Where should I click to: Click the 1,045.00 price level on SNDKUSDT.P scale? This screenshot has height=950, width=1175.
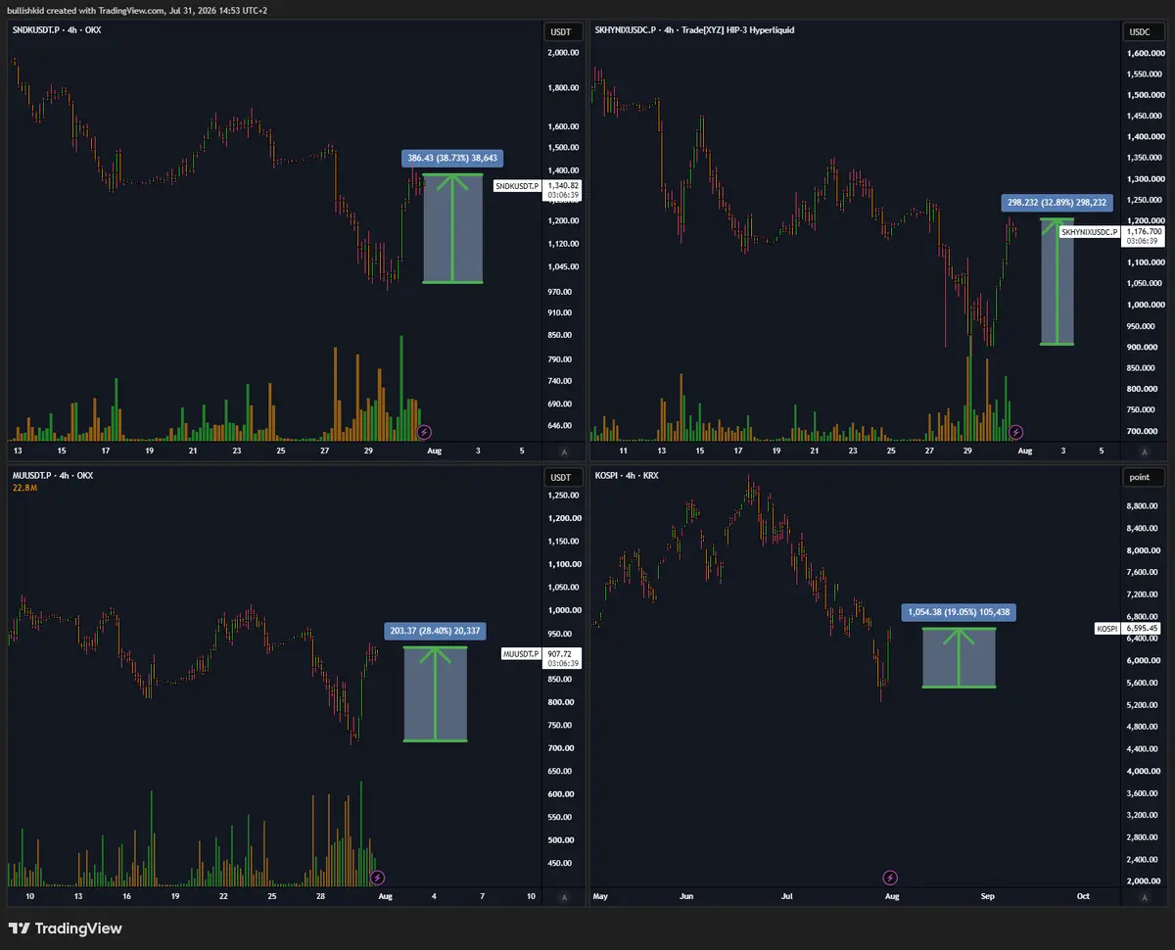565,267
